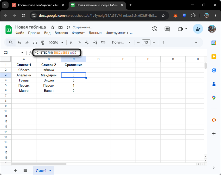
Task: Click the Share button
Action: [x=198, y=29]
